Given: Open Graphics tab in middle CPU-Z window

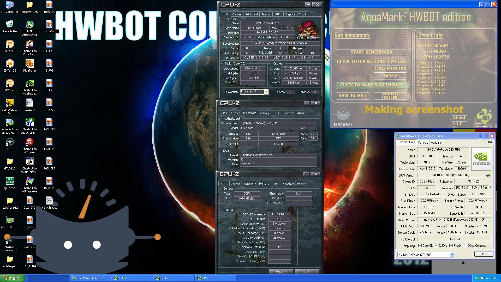Looking at the screenshot, I should pos(289,113).
